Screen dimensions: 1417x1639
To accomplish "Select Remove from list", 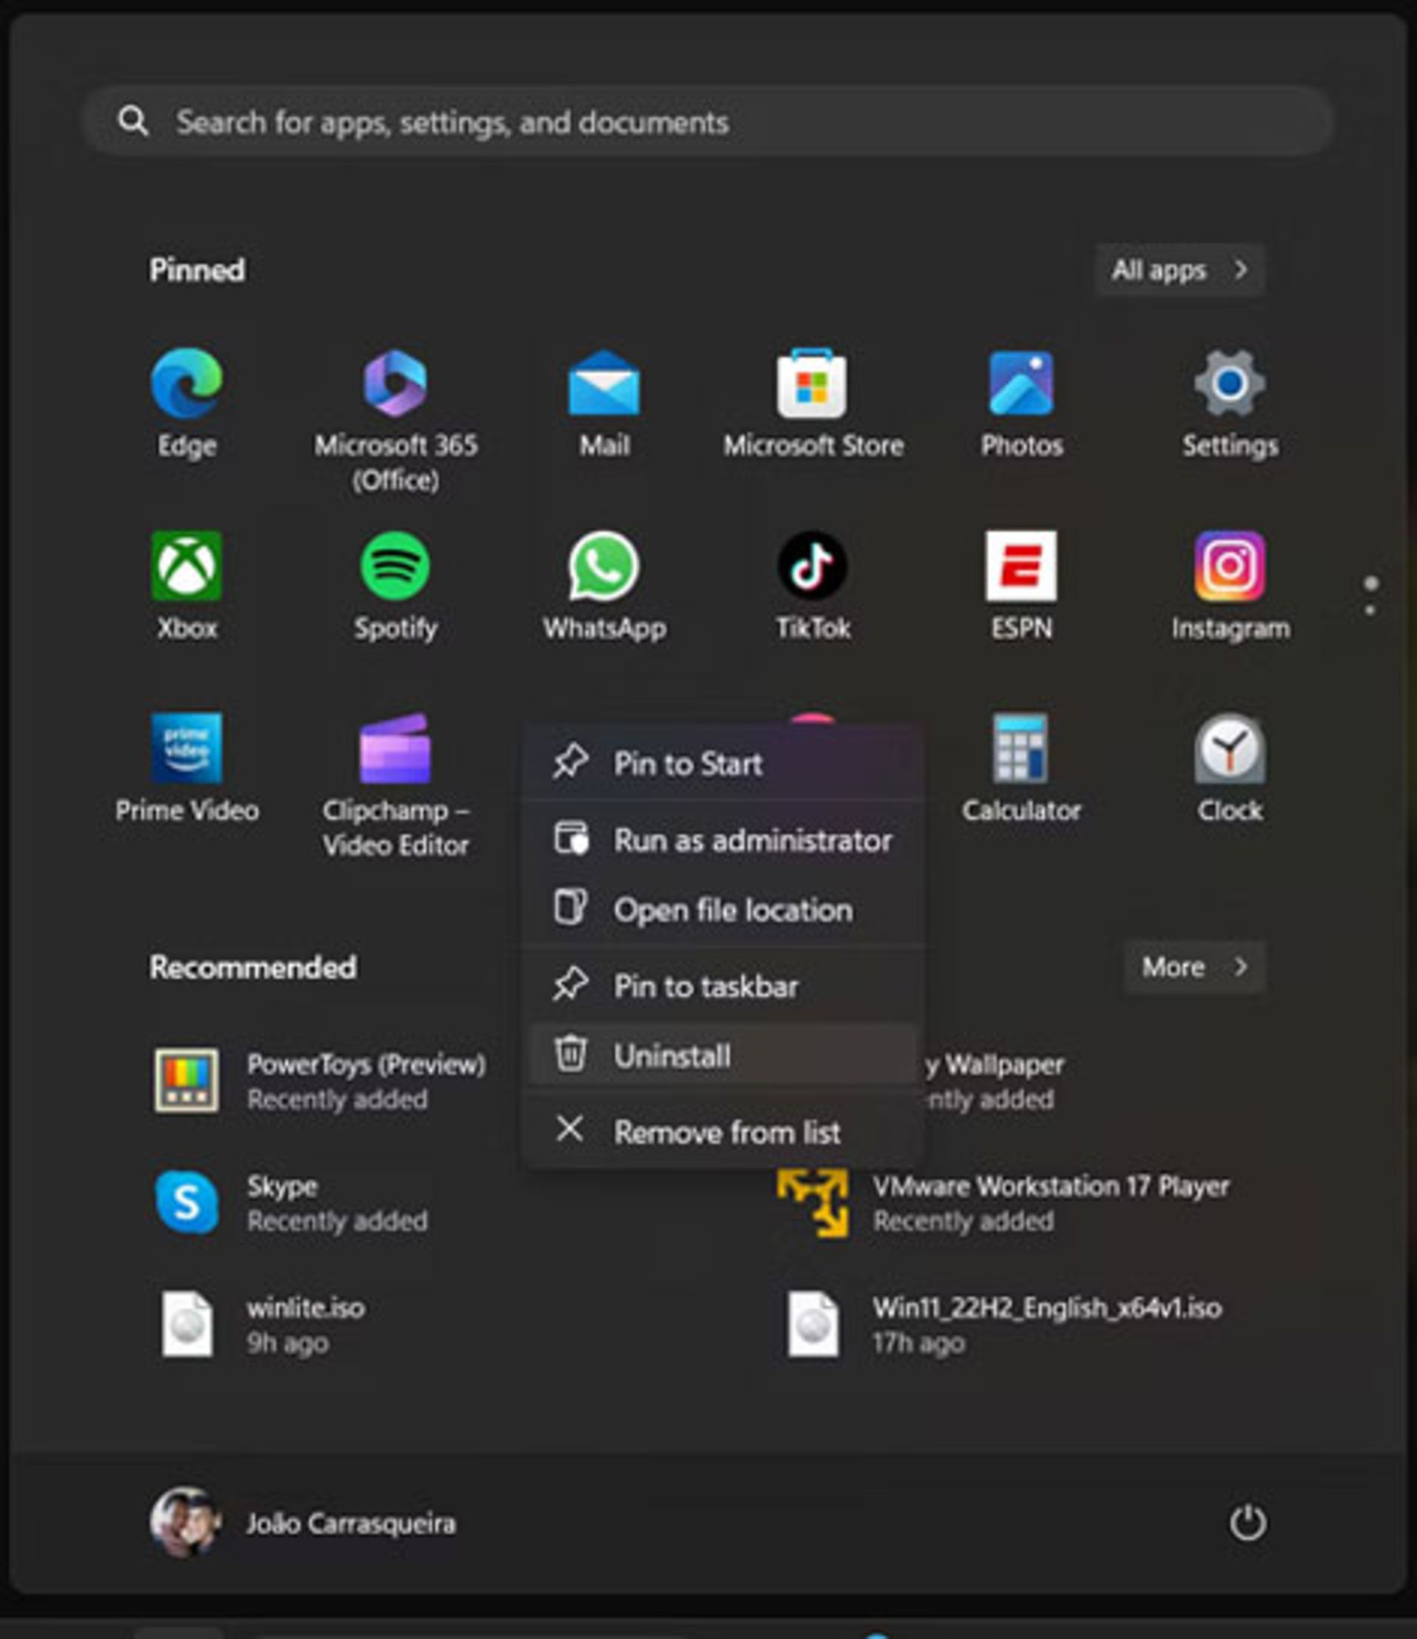I will pos(723,1132).
